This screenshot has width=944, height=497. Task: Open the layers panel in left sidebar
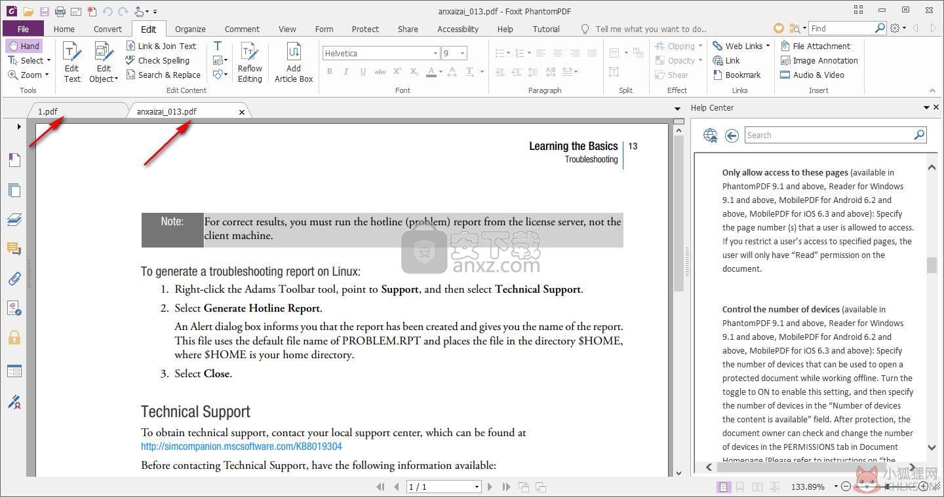click(14, 219)
